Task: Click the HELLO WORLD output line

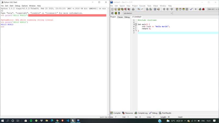Action: 7,24
